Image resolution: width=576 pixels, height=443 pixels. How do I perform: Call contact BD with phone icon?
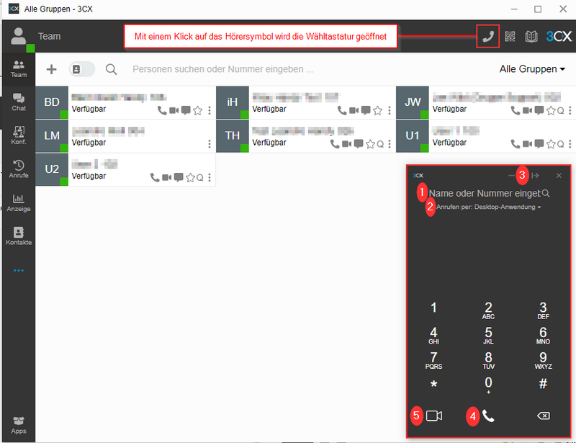161,110
